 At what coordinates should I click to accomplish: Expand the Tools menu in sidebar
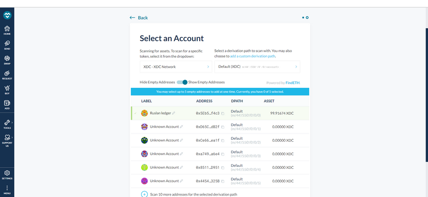pos(7,125)
